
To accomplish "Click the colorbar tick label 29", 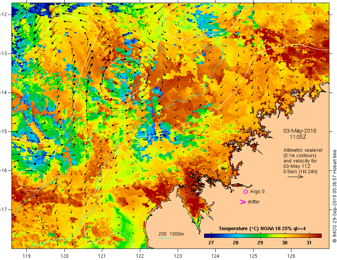I will pos(260,243).
